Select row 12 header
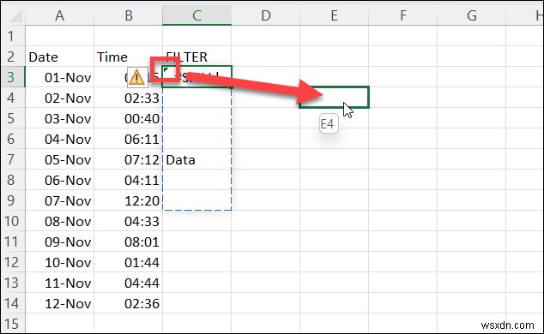 click(x=13, y=262)
